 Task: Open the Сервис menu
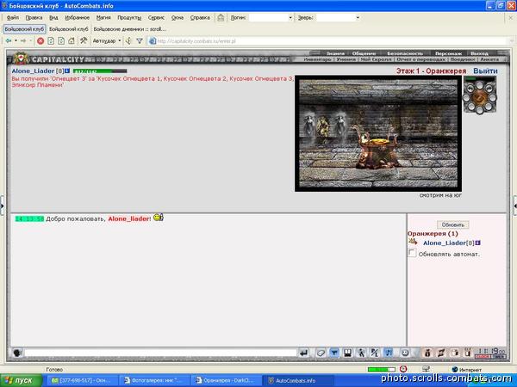156,18
